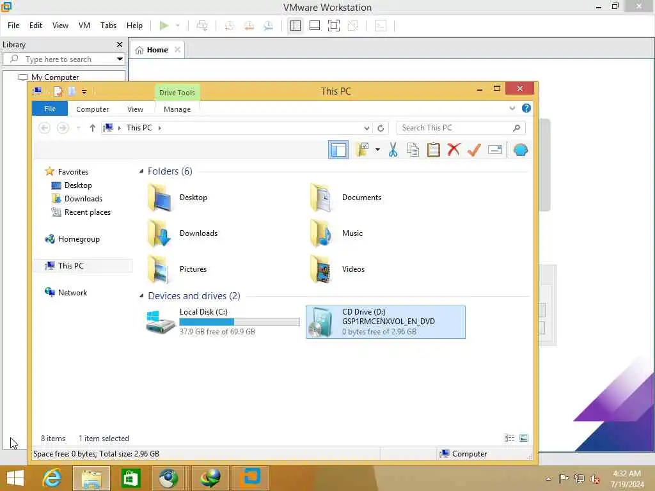Click the Paste clipboard icon

point(433,150)
